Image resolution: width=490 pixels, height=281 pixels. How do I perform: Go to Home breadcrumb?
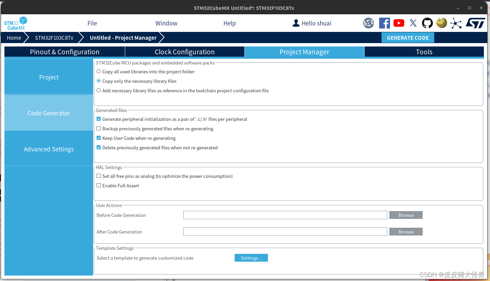14,38
